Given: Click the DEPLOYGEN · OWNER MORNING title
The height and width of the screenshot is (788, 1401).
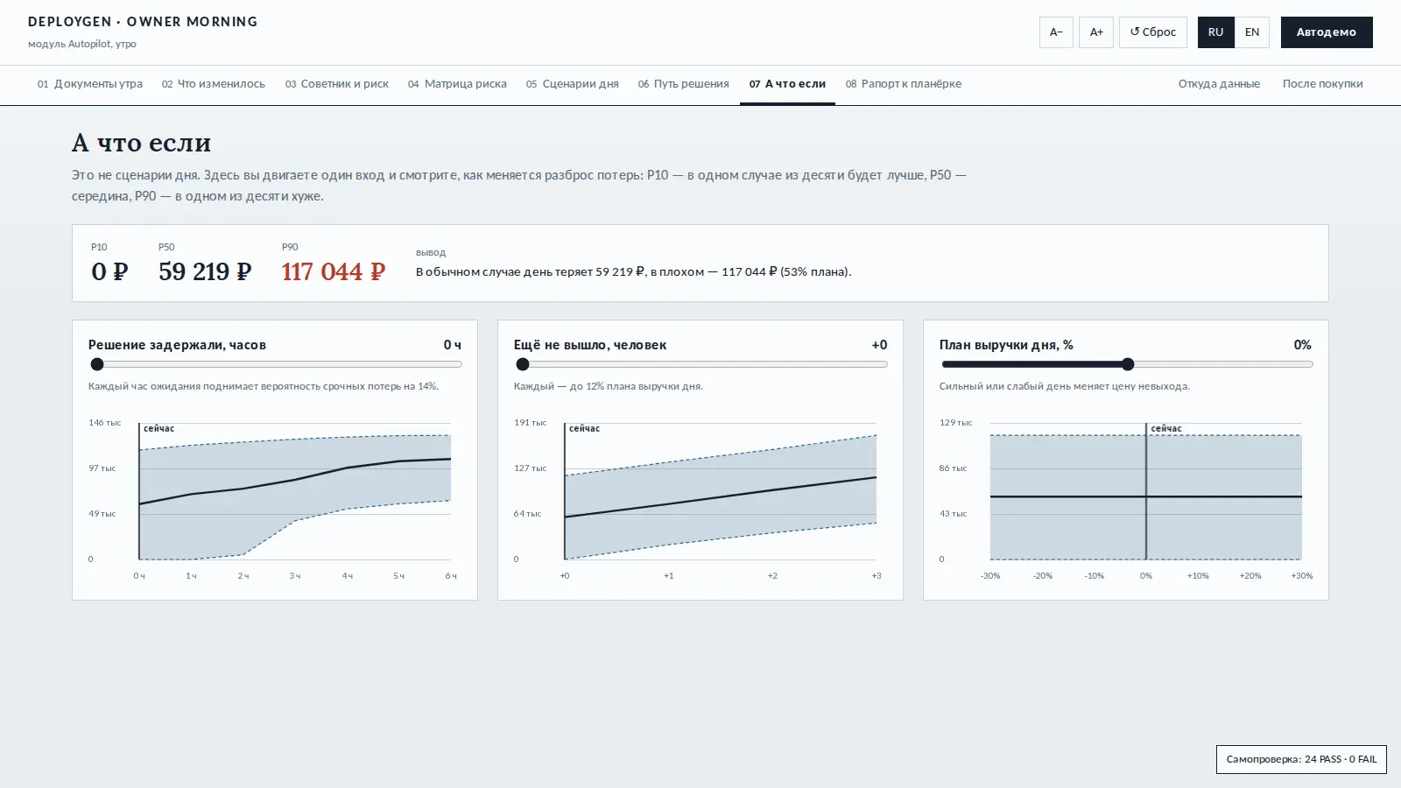Looking at the screenshot, I should [x=143, y=21].
